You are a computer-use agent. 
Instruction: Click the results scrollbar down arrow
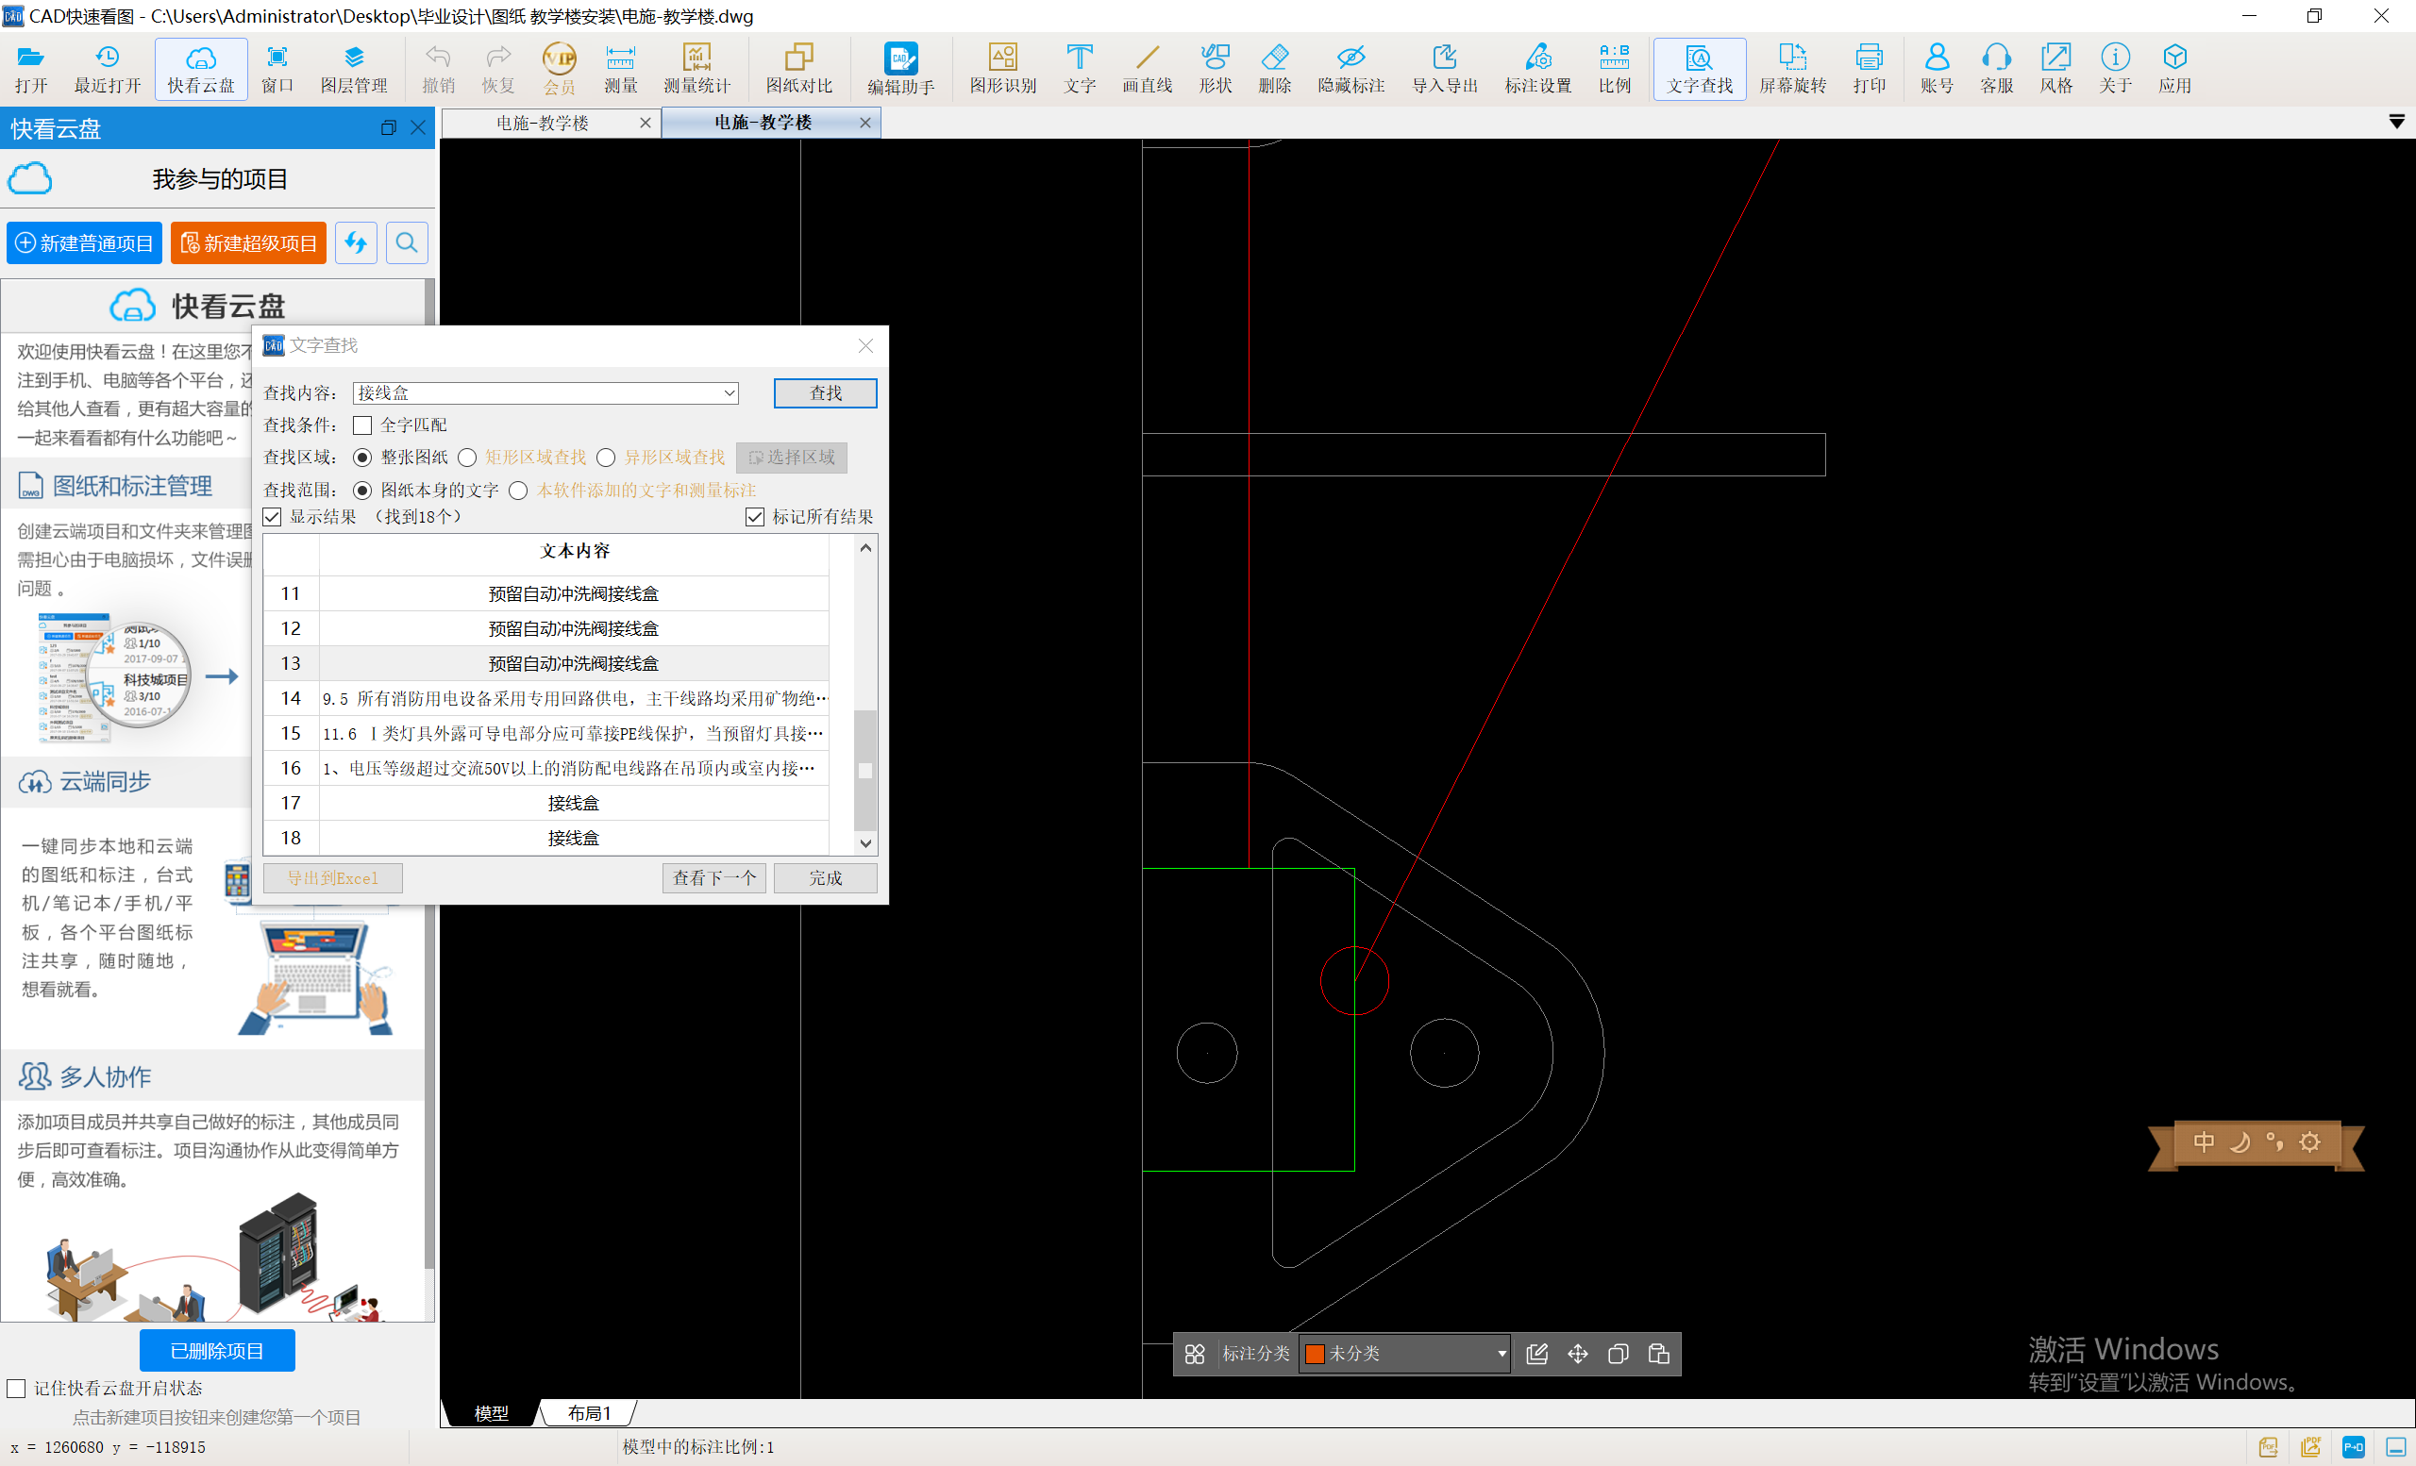tap(864, 842)
